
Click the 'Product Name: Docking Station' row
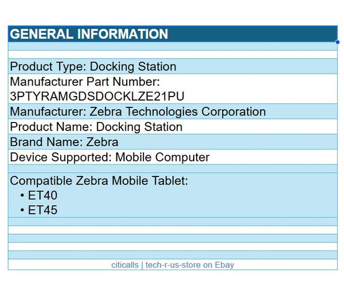pos(96,127)
